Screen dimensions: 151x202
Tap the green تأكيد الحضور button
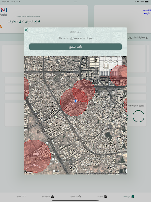[x=75, y=47]
